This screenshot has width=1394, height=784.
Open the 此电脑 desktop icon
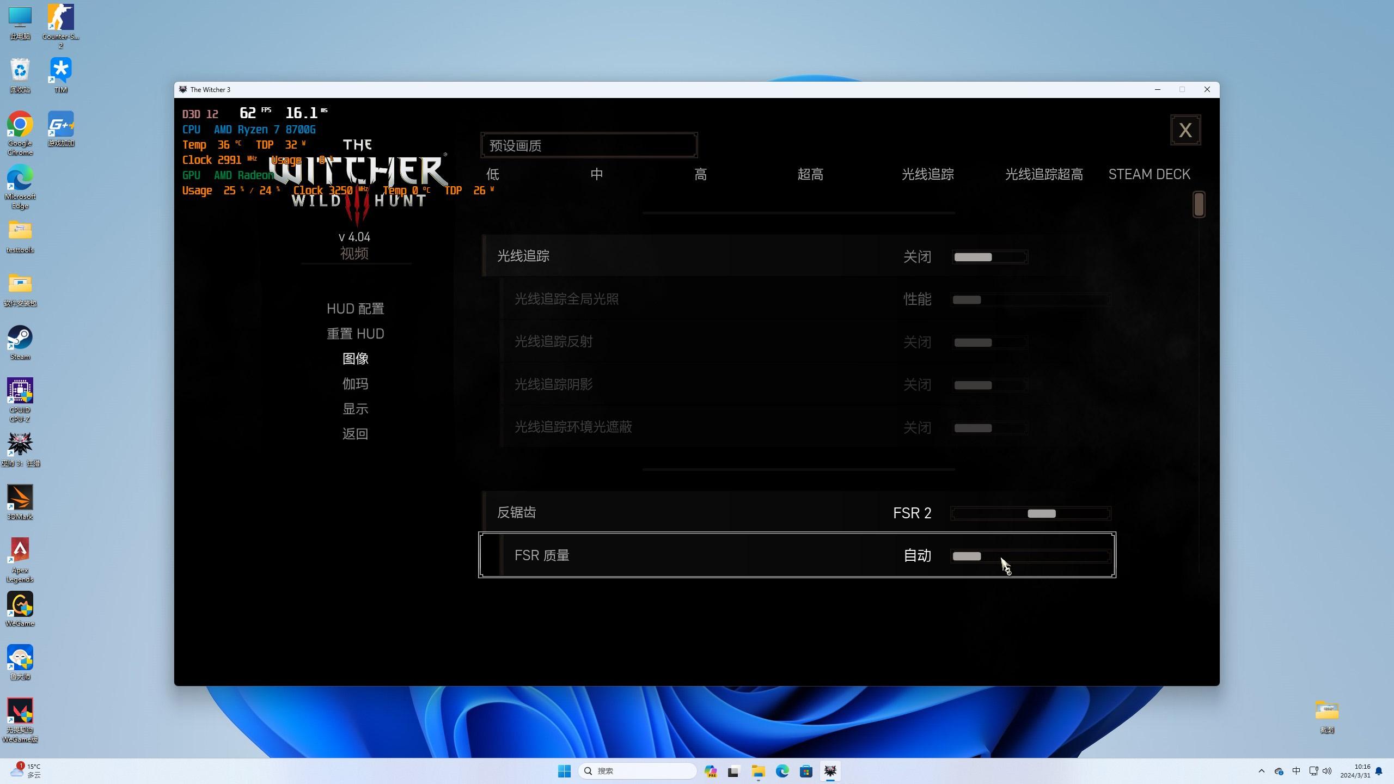[20, 23]
